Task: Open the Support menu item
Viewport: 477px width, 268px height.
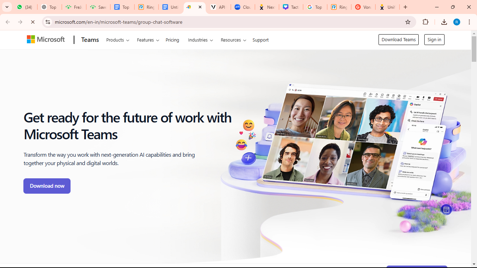Action: (260, 40)
